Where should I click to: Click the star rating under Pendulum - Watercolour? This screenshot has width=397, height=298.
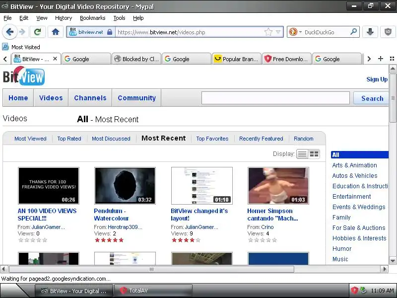tap(109, 240)
